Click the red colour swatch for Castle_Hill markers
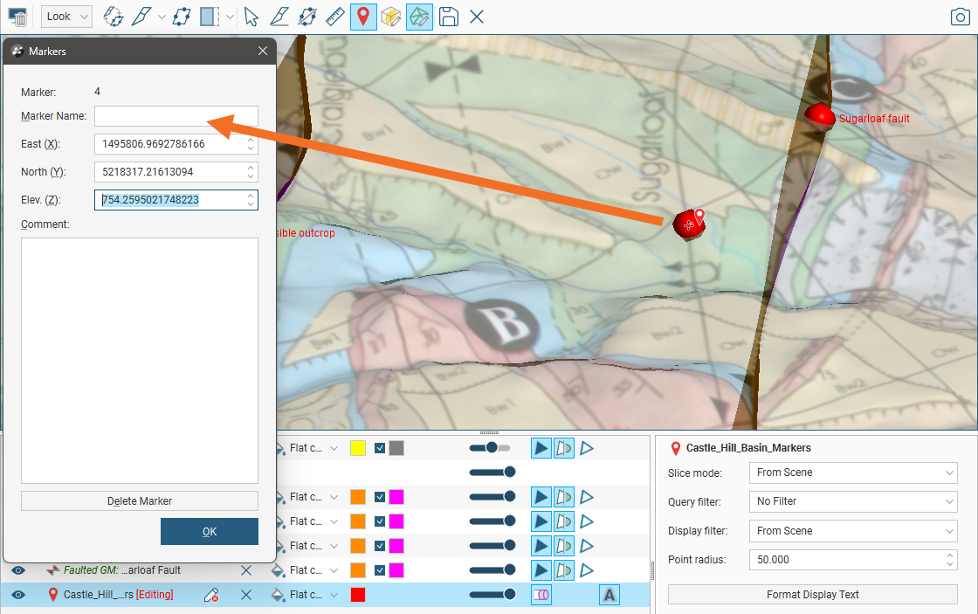This screenshot has width=978, height=614. 357,595
